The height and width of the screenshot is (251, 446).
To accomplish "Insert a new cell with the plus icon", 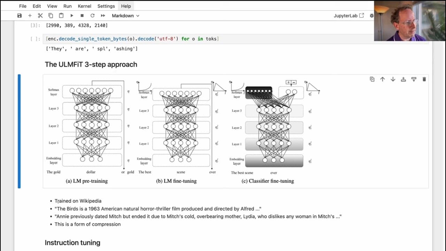I will pyautogui.click(x=30, y=16).
